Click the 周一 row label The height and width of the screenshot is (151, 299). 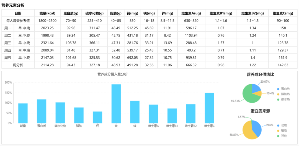click(x=8, y=28)
